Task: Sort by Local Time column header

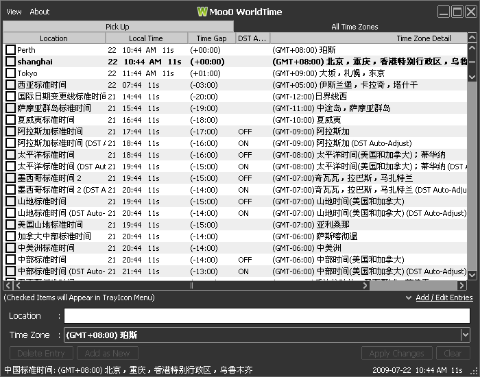Action: [146, 38]
